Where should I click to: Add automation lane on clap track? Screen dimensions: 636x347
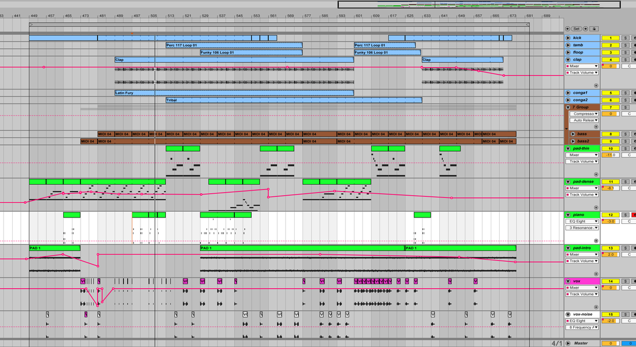596,85
